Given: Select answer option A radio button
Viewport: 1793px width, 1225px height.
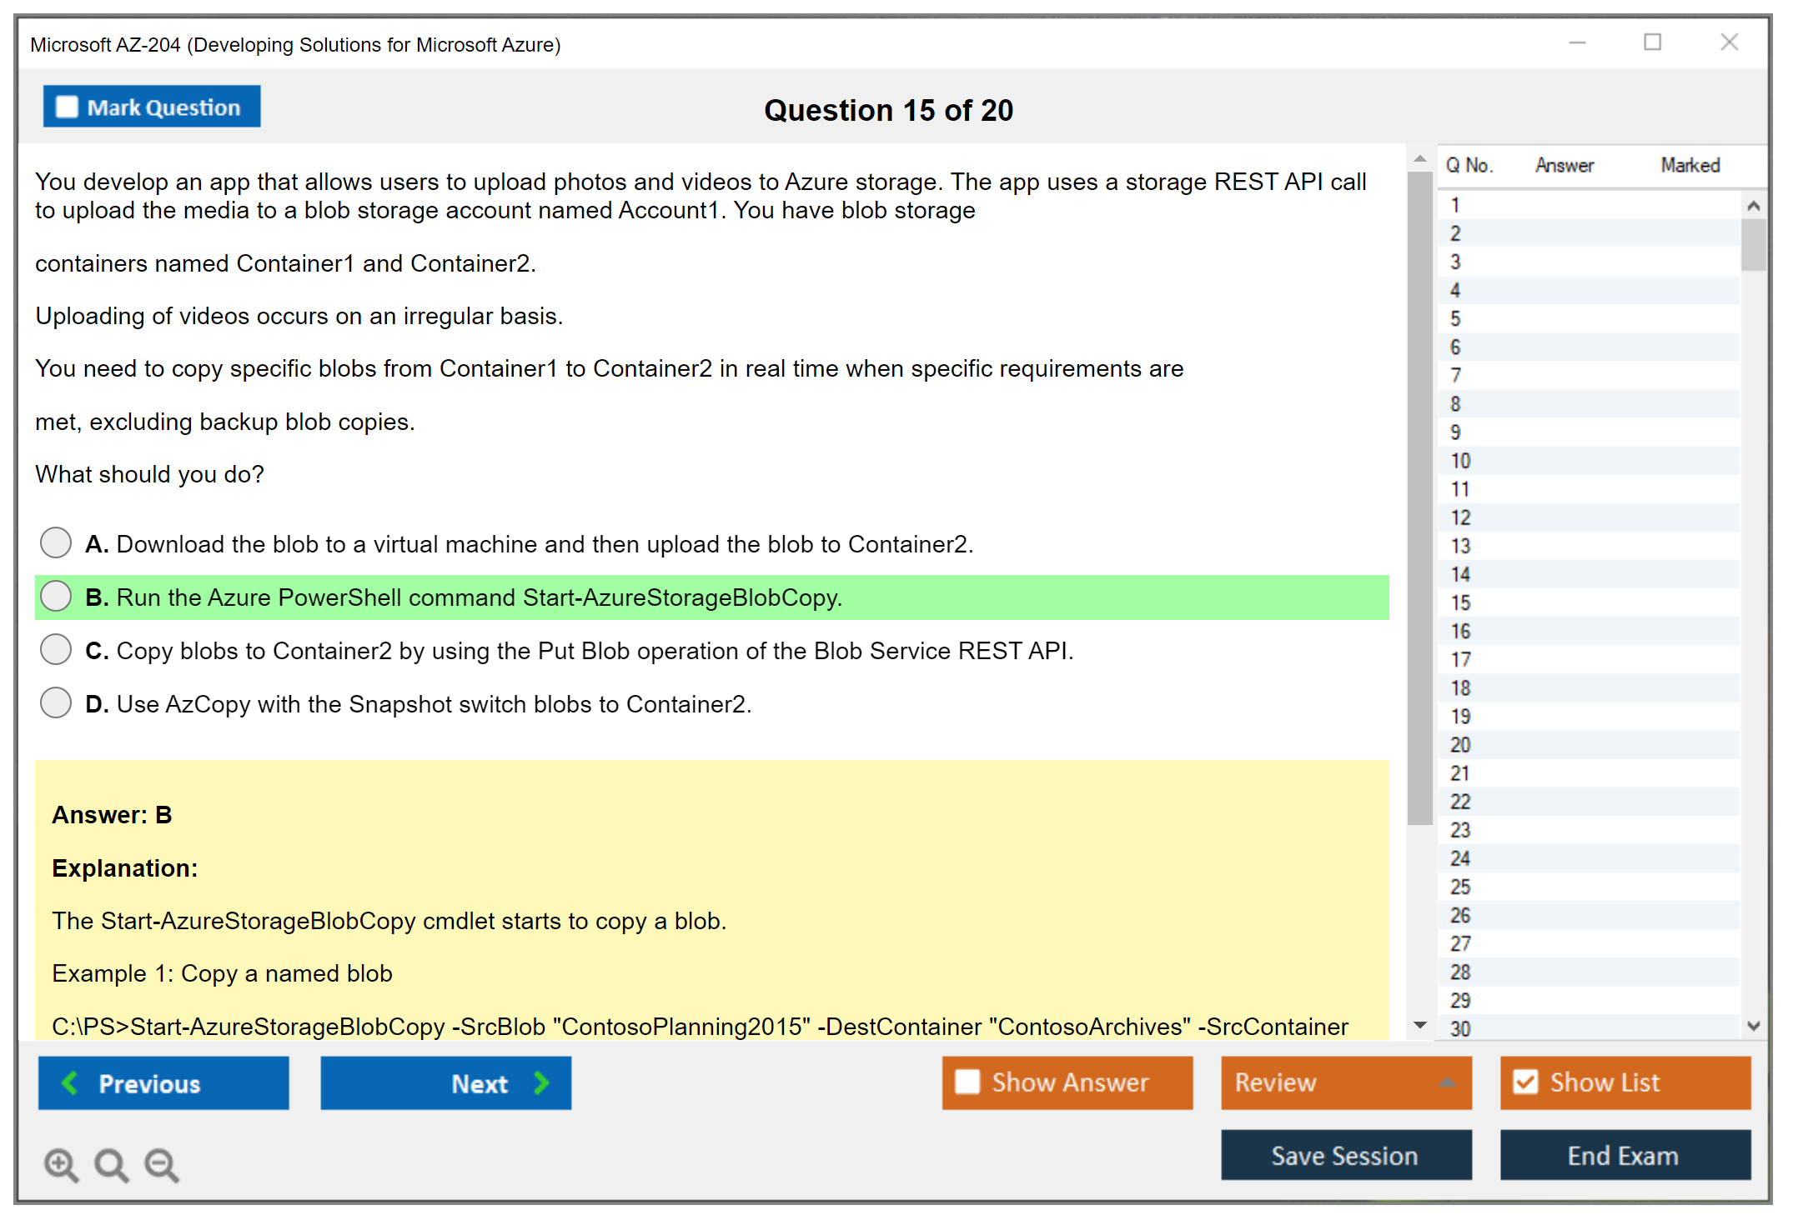Looking at the screenshot, I should click(56, 542).
